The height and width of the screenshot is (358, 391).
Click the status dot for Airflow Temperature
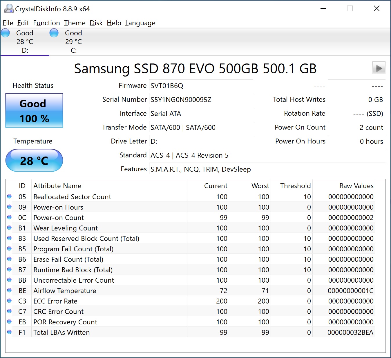coord(9,290)
